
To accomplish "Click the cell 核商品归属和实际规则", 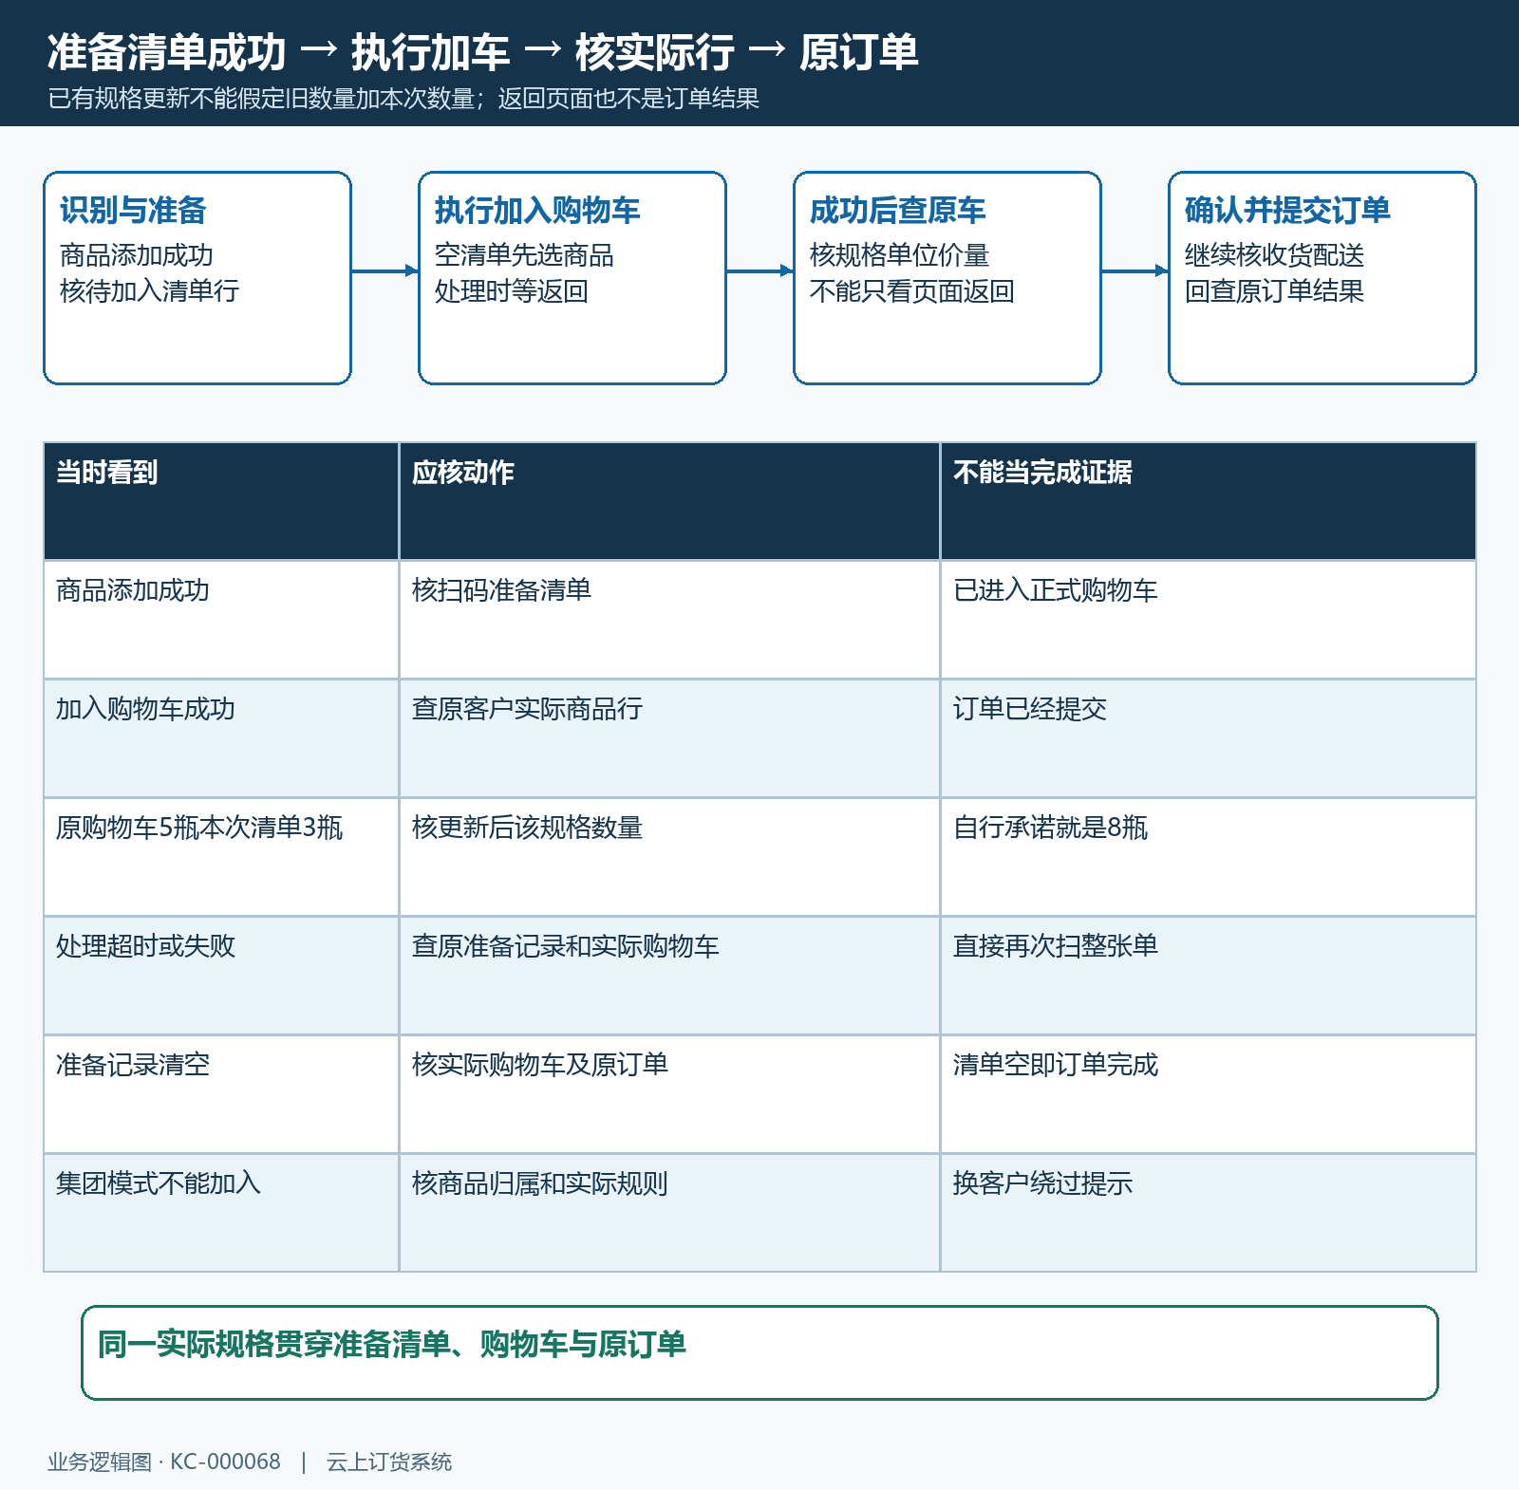I will [x=669, y=1213].
